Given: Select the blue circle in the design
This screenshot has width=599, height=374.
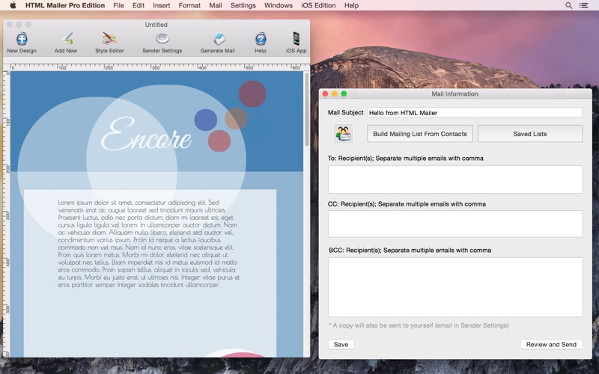Looking at the screenshot, I should [x=205, y=120].
